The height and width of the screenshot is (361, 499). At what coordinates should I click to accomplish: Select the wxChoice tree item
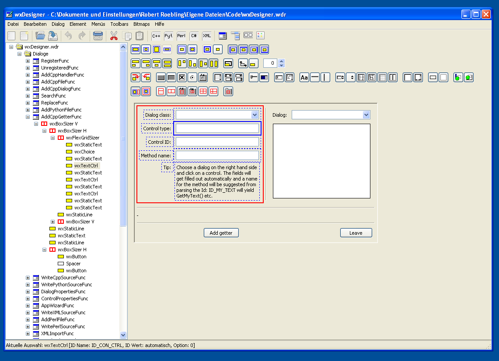pos(84,152)
